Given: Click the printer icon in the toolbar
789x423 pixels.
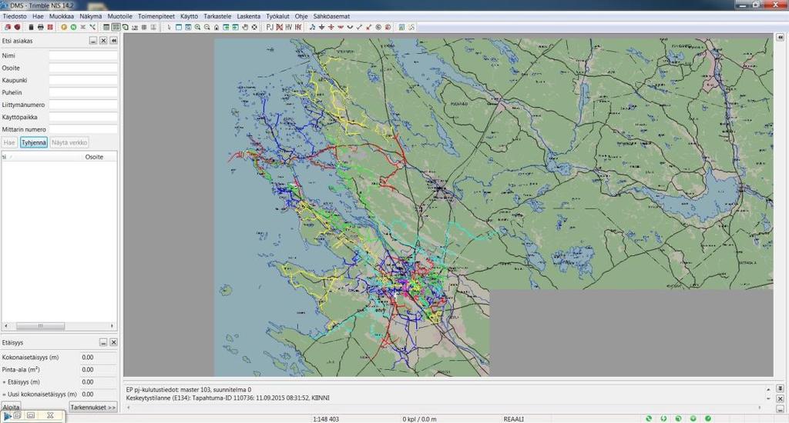Looking at the screenshot, I should [x=40, y=27].
